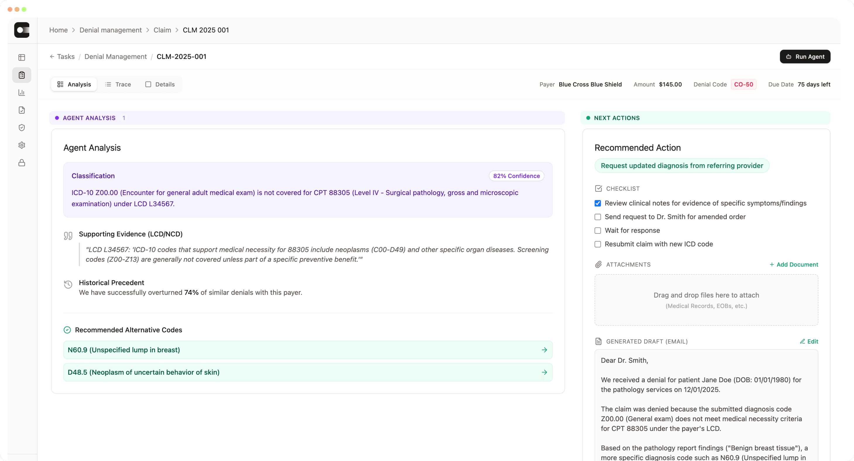Open the clipboard tasks panel in sidebar

22,75
